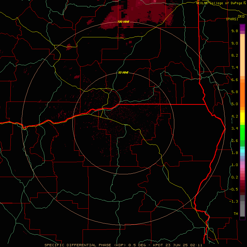Image resolution: width=247 pixels, height=247 pixels.
Task: Click the 0.5 DEG elevation angle text
Action: click(x=137, y=245)
